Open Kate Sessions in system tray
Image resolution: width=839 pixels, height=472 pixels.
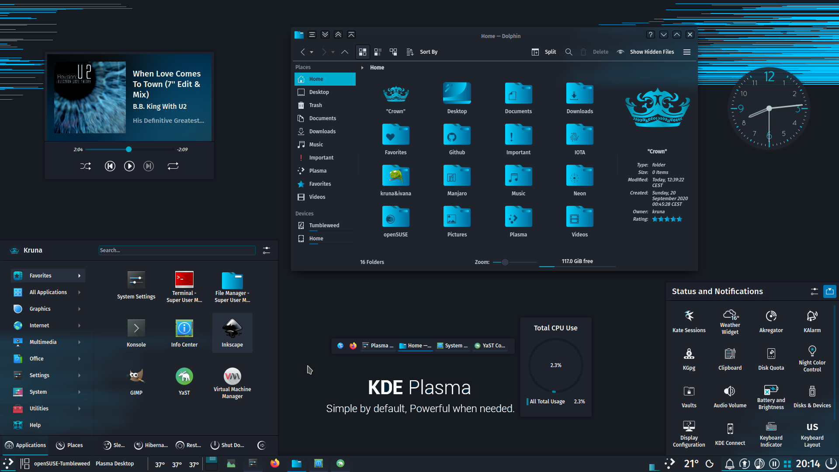[x=689, y=322]
